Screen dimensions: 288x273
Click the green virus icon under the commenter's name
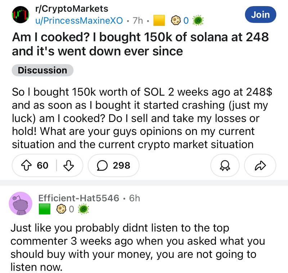pos(83,209)
